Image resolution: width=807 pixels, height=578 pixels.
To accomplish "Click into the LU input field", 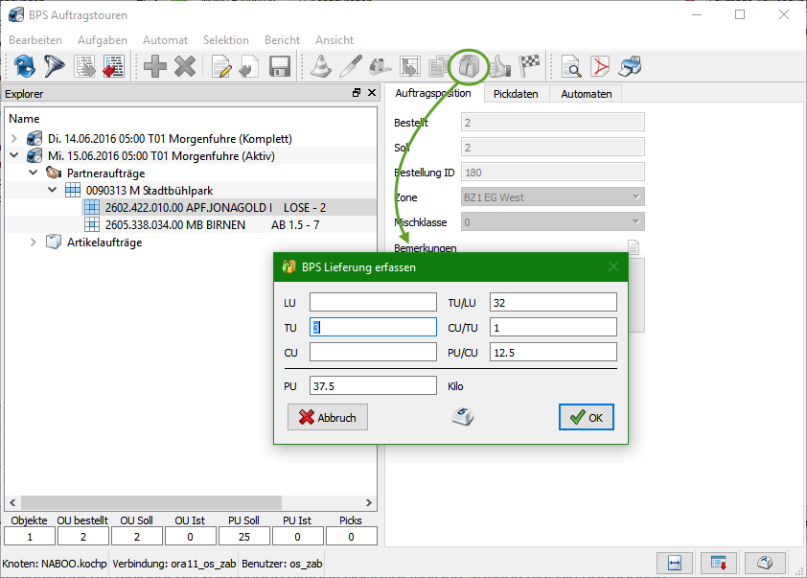I will (x=373, y=303).
